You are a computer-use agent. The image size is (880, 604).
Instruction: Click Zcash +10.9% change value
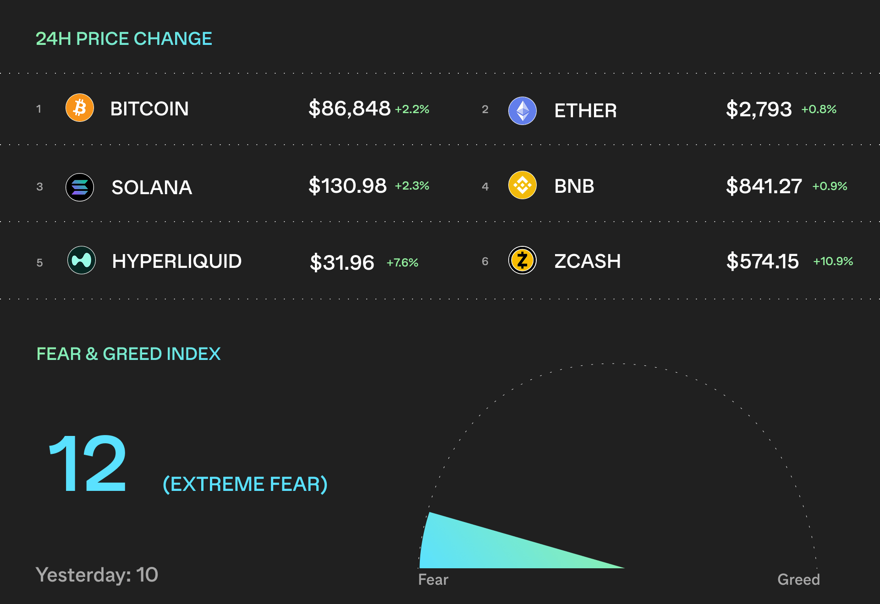pos(833,261)
